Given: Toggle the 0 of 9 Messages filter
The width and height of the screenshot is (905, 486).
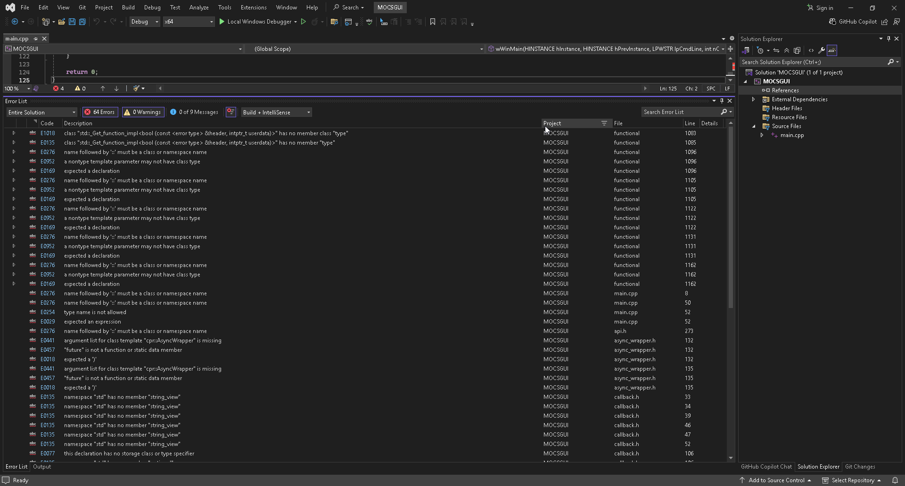Looking at the screenshot, I should tap(194, 112).
